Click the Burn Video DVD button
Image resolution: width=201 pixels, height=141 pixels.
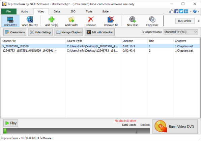tap(175, 127)
